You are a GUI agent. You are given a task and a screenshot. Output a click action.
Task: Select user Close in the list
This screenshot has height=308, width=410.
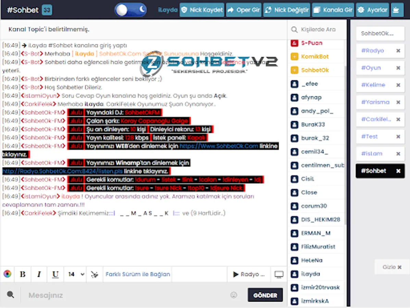point(309,193)
